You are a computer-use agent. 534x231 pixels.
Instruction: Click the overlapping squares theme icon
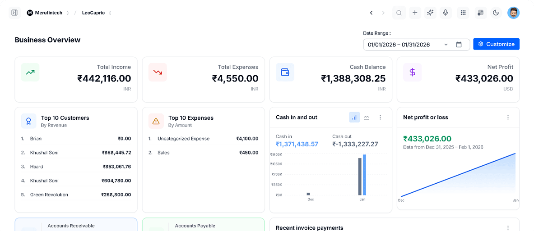coord(480,13)
